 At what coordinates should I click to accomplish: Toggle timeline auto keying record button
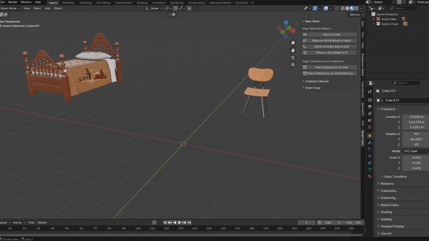pyautogui.click(x=154, y=223)
